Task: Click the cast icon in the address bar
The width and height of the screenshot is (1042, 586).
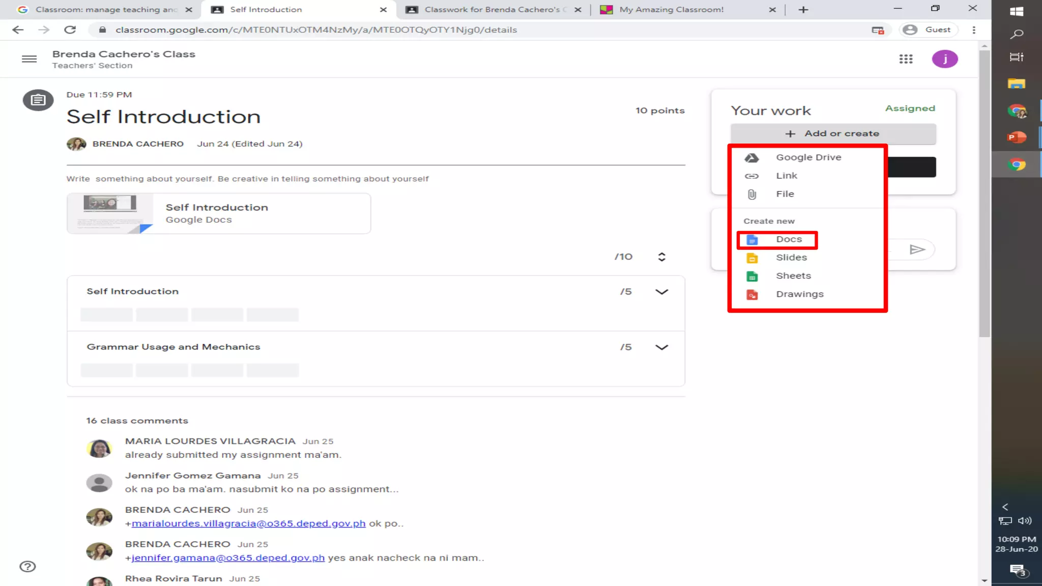Action: click(x=878, y=30)
